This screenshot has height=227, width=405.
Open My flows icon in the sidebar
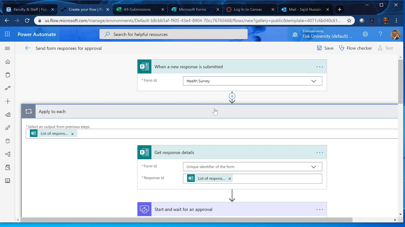click(8, 88)
